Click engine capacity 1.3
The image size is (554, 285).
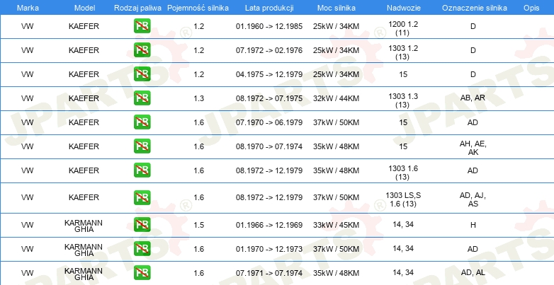coord(199,98)
